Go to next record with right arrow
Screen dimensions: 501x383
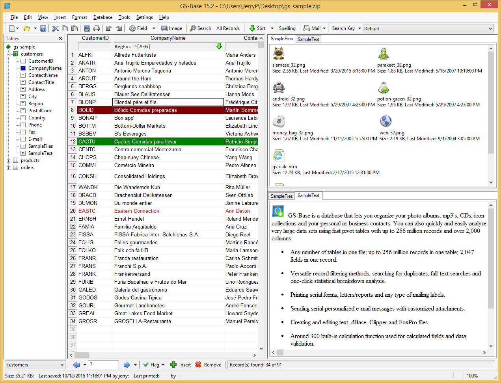(x=127, y=365)
